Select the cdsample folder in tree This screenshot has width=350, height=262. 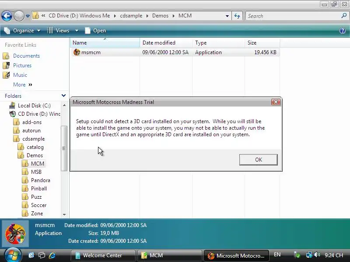tap(34, 138)
